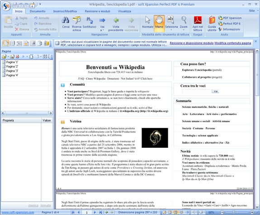260x215 pixels.
Task: Open the Seleziona tool dropdown
Action: click(x=171, y=23)
